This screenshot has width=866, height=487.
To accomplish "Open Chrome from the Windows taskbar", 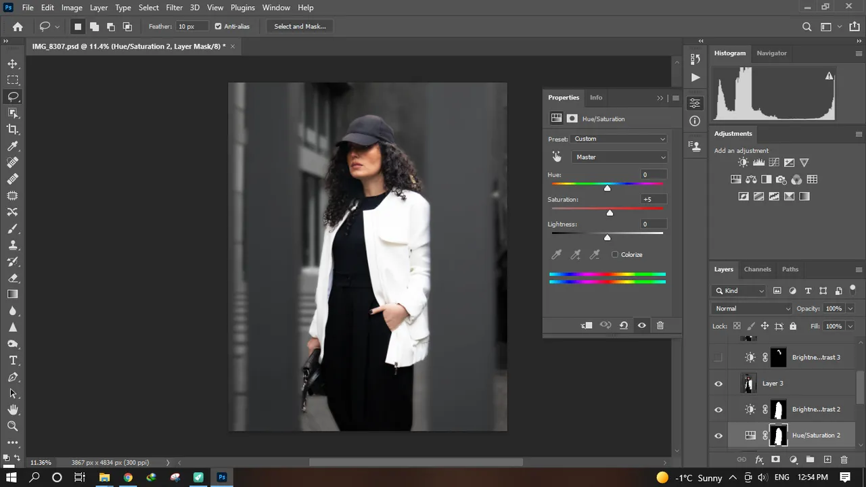I will click(127, 477).
